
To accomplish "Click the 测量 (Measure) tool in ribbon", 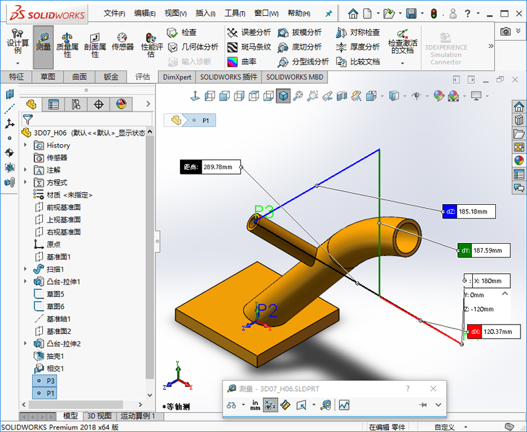I will pyautogui.click(x=43, y=46).
